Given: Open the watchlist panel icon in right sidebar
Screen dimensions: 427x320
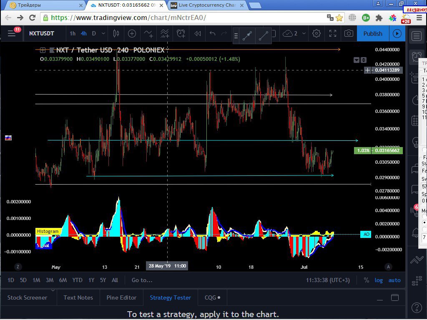Looking at the screenshot, I should coord(417,36).
